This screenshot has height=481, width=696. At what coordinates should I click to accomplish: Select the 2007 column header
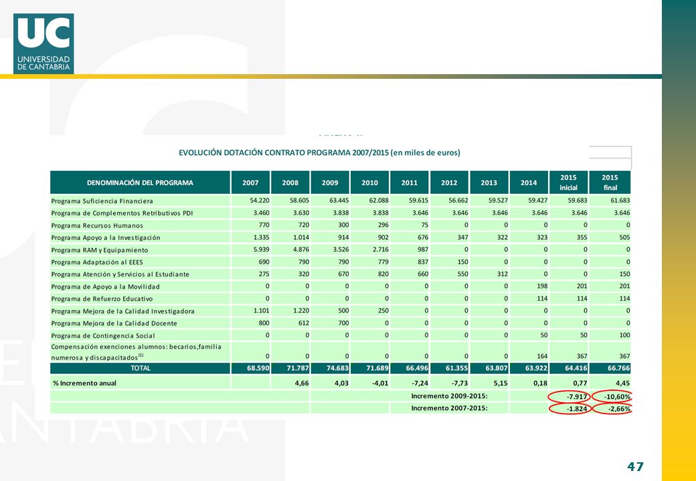250,182
